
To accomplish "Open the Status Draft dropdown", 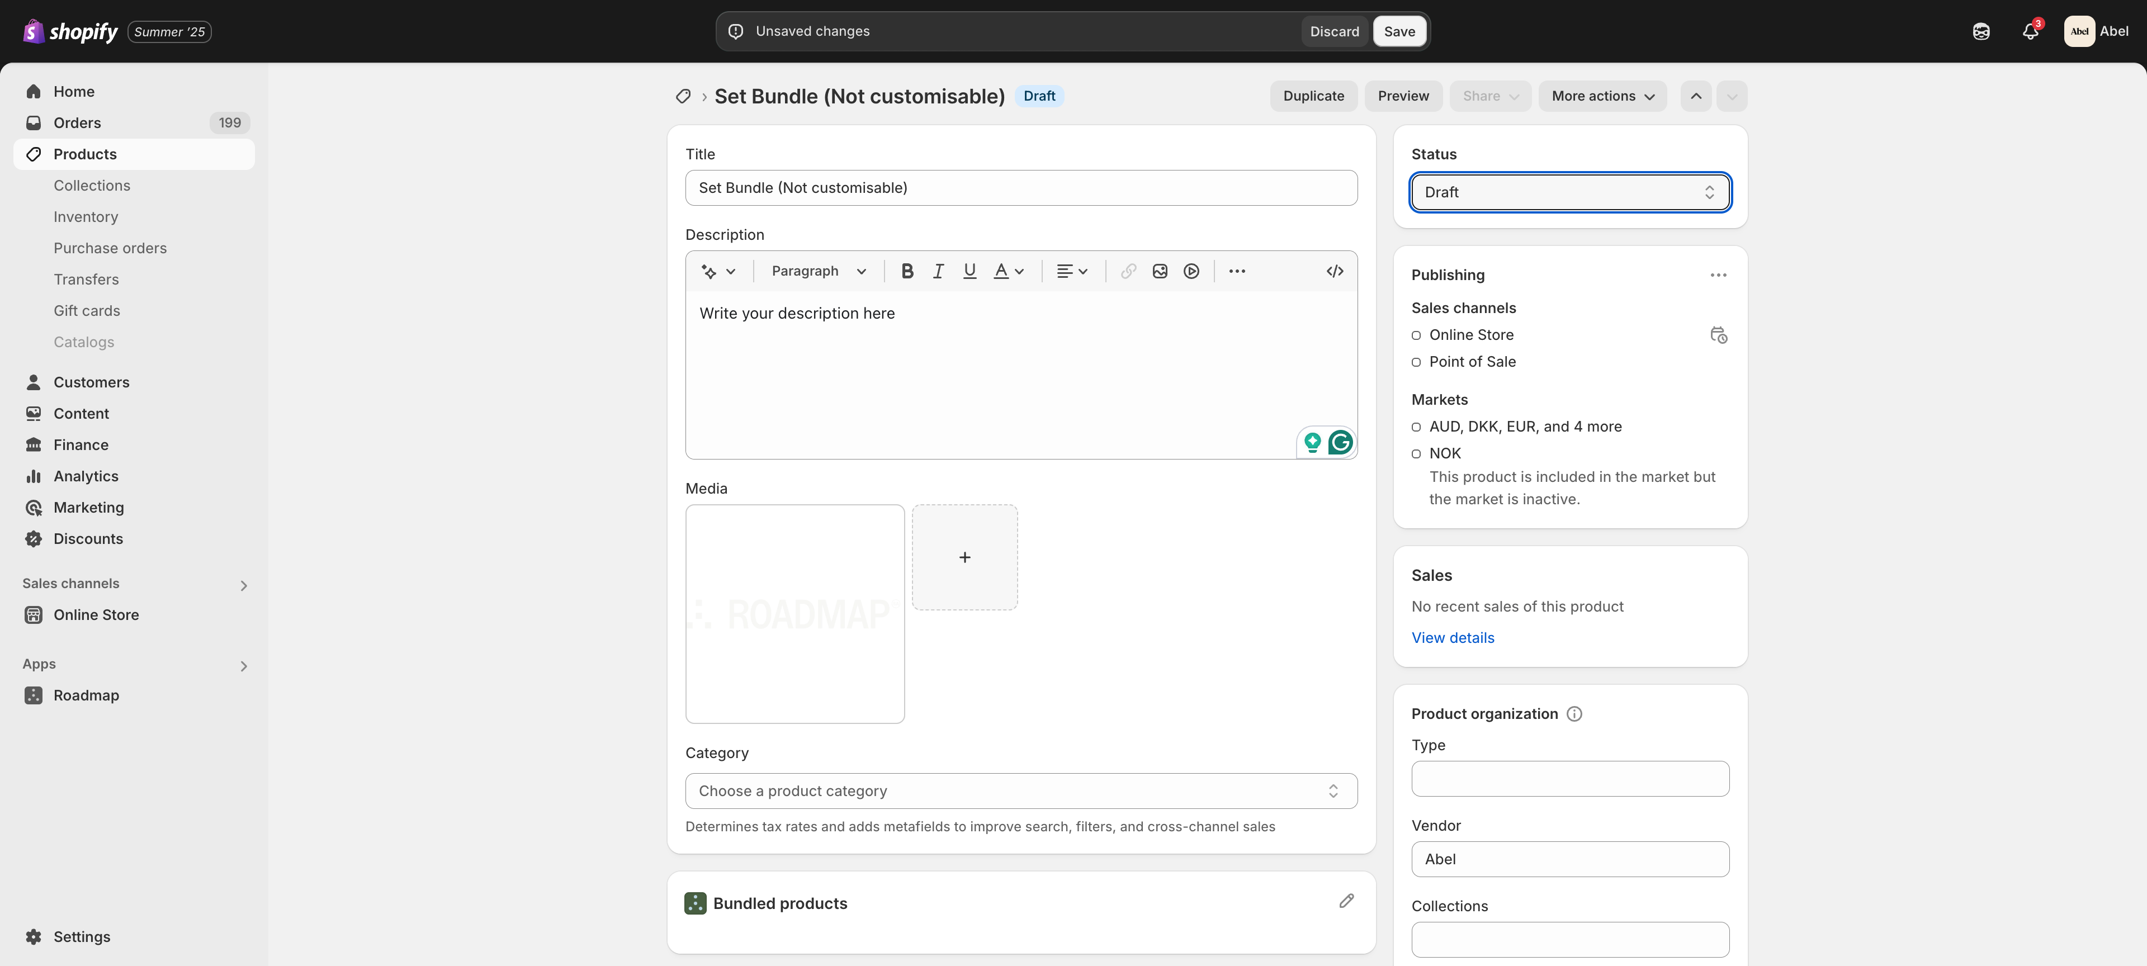I will click(x=1569, y=192).
